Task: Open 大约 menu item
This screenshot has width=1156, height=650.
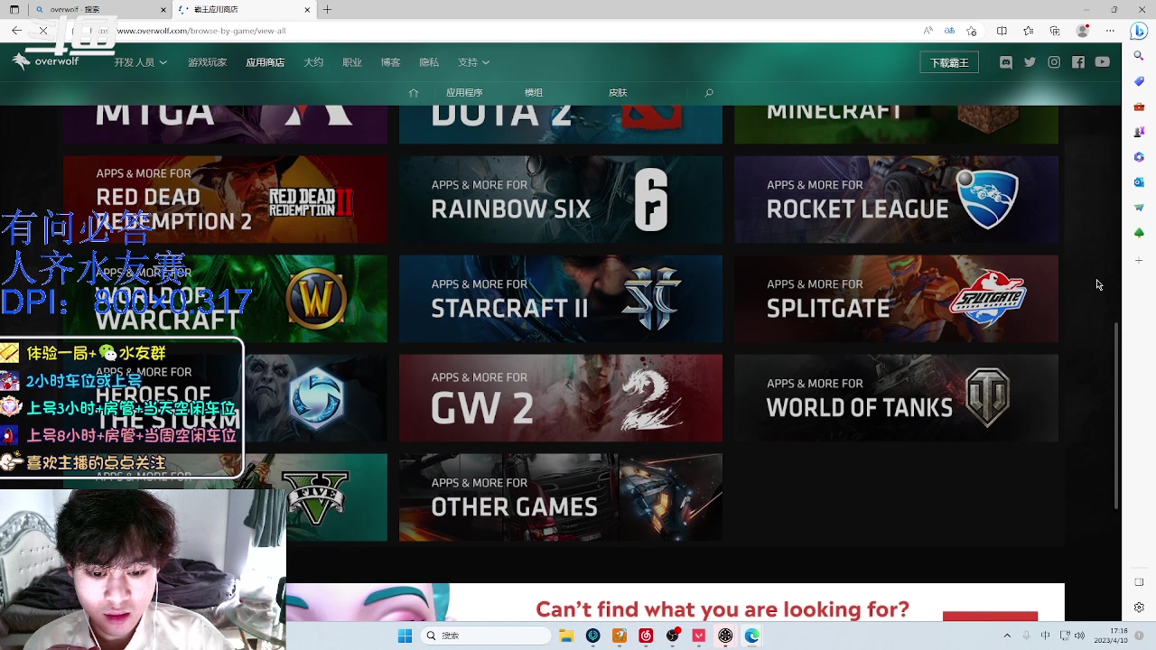Action: click(313, 62)
